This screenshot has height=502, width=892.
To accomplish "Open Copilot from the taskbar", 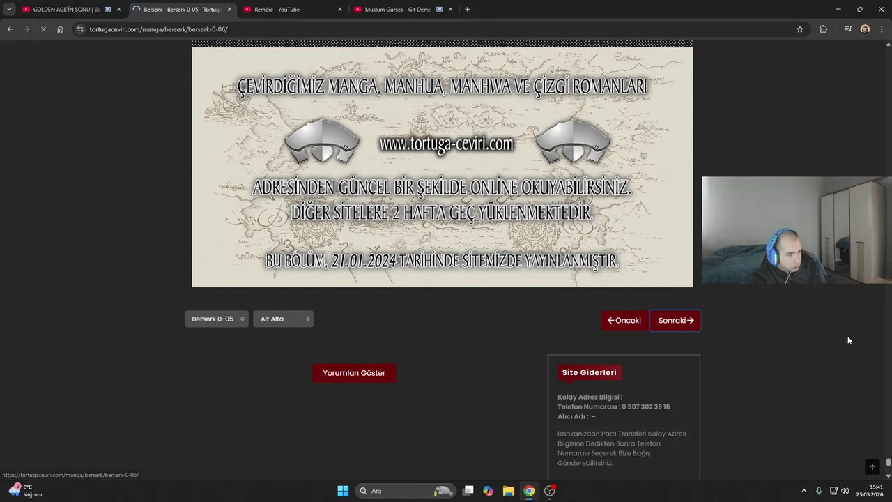I will pos(489,491).
